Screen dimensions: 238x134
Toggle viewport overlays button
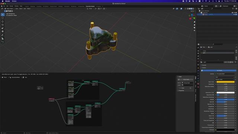(181, 9)
